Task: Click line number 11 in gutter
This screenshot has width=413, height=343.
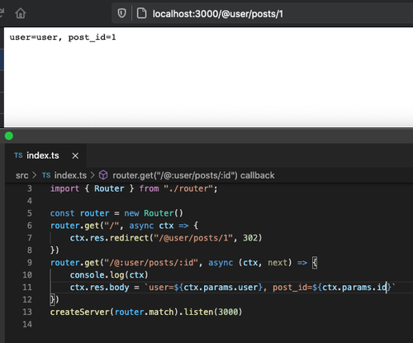Action: point(27,288)
